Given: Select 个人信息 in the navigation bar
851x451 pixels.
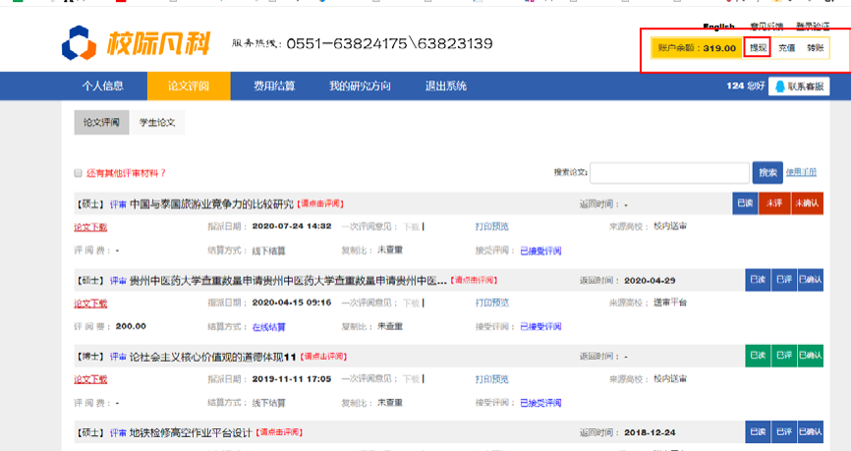Looking at the screenshot, I should point(103,86).
